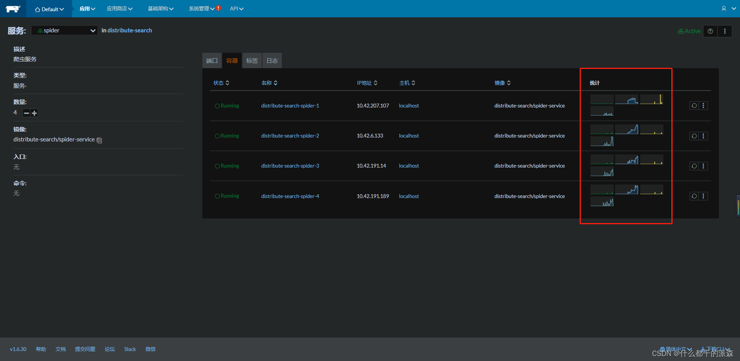Click the second-line teal sparkline for spider-2
Screen dimensions: 740x361
coord(602,141)
